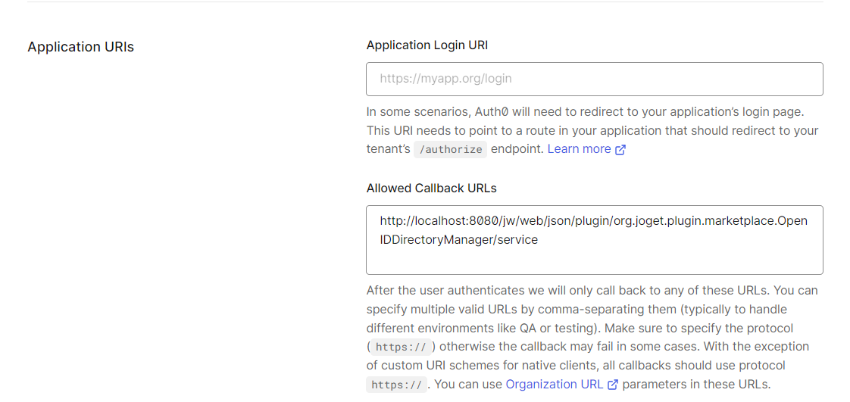Click the Application URIs section heading

click(80, 47)
